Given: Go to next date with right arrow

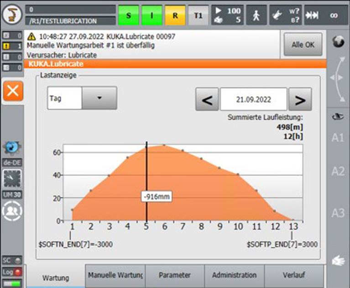Looking at the screenshot, I should pyautogui.click(x=300, y=99).
